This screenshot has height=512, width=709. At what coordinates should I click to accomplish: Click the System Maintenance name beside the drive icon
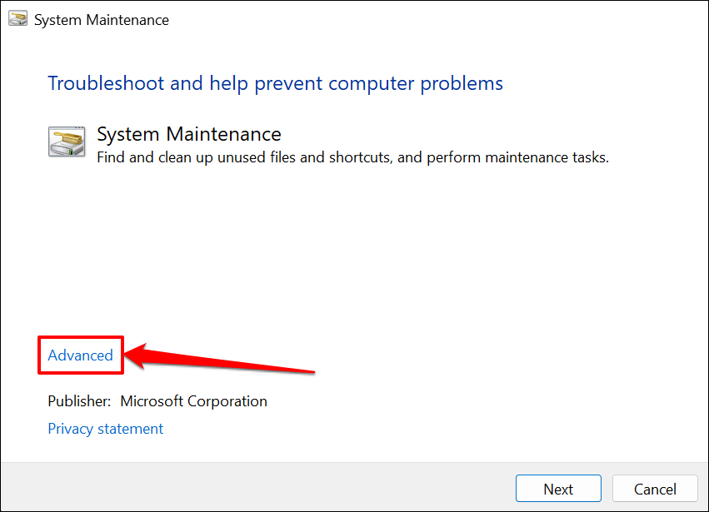(x=189, y=134)
